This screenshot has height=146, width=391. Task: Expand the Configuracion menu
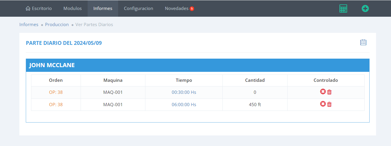[x=138, y=9]
